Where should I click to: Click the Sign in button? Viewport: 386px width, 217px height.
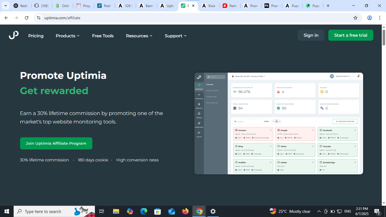point(311,35)
